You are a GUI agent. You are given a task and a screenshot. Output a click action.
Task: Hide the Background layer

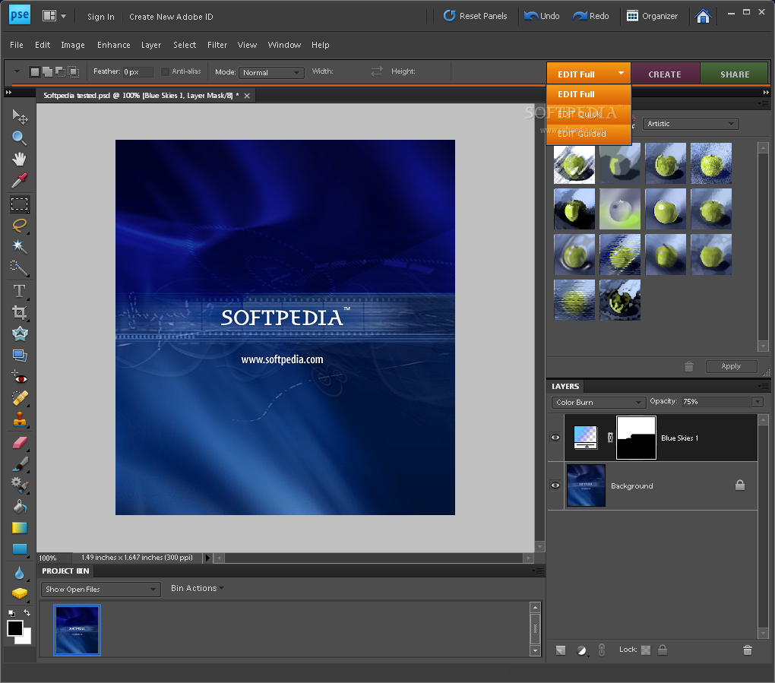point(555,485)
